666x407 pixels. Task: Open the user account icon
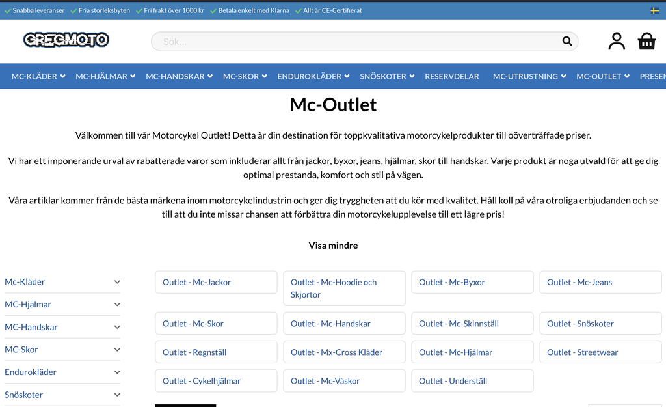[x=616, y=41]
